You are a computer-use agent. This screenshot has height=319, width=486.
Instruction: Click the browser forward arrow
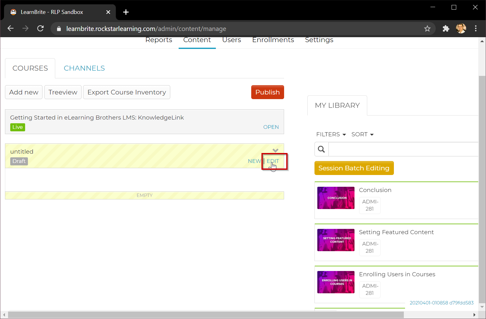25,28
